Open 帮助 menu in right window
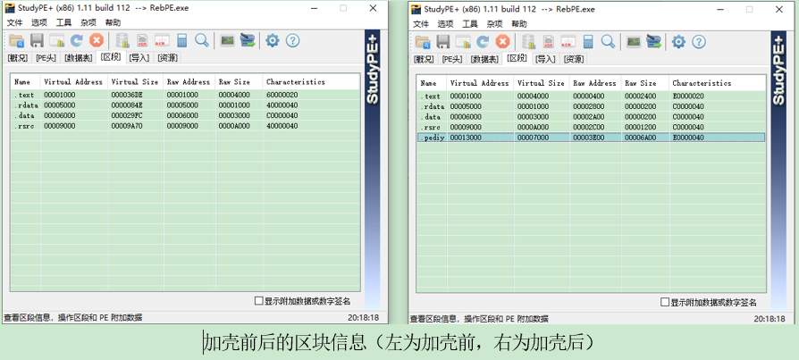 coord(519,24)
